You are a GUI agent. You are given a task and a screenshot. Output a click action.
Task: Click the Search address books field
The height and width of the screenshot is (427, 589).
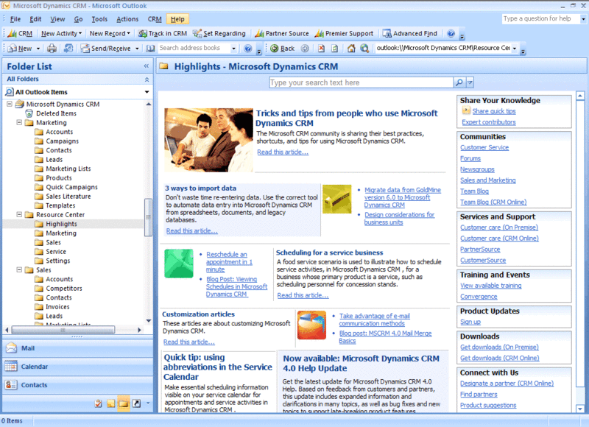pos(194,48)
